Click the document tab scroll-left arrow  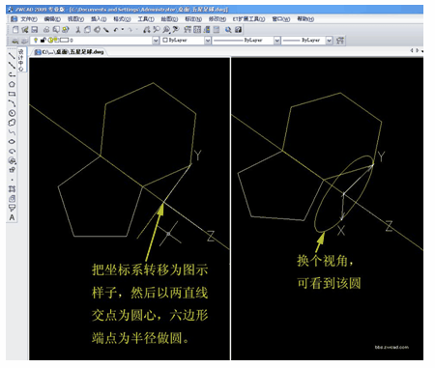pos(412,50)
